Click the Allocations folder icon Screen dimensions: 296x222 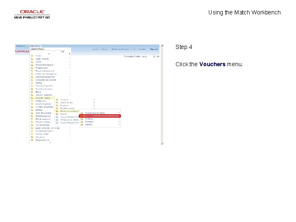click(x=32, y=137)
